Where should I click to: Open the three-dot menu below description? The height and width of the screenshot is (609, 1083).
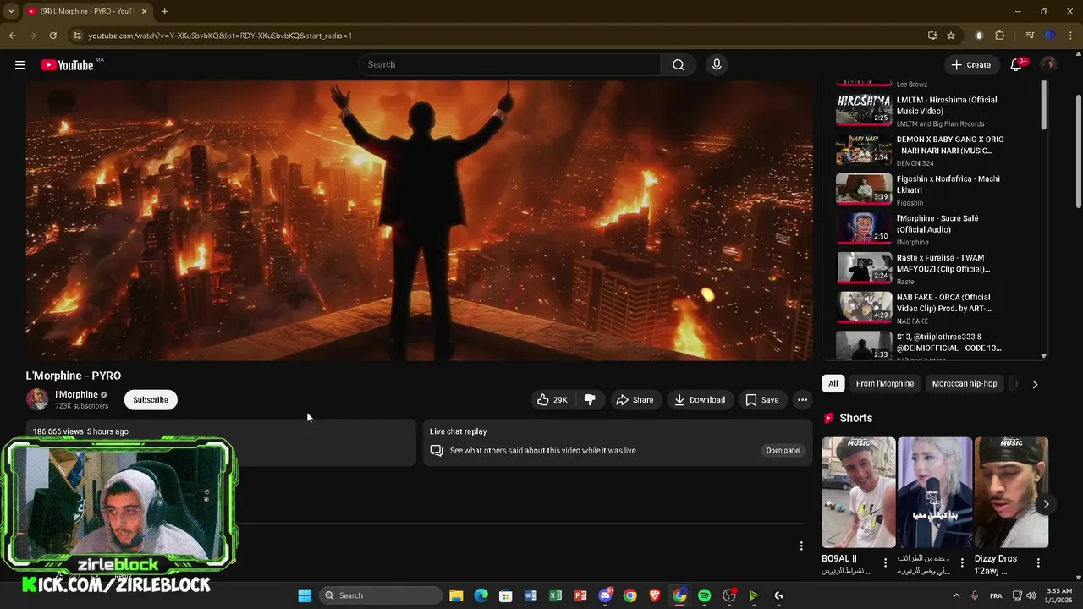pyautogui.click(x=801, y=546)
